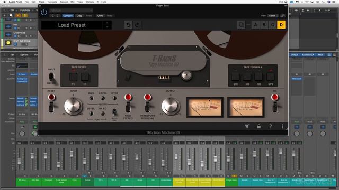This screenshot has width=339, height=190.
Task: Flip the Transport Modeling toggle switch
Action: click(x=147, y=107)
